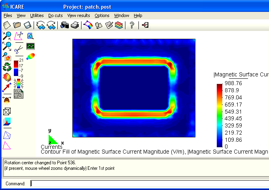Screen dimensions: 269x190
Task: Click the legend value 549.31
Action: [x=233, y=112]
